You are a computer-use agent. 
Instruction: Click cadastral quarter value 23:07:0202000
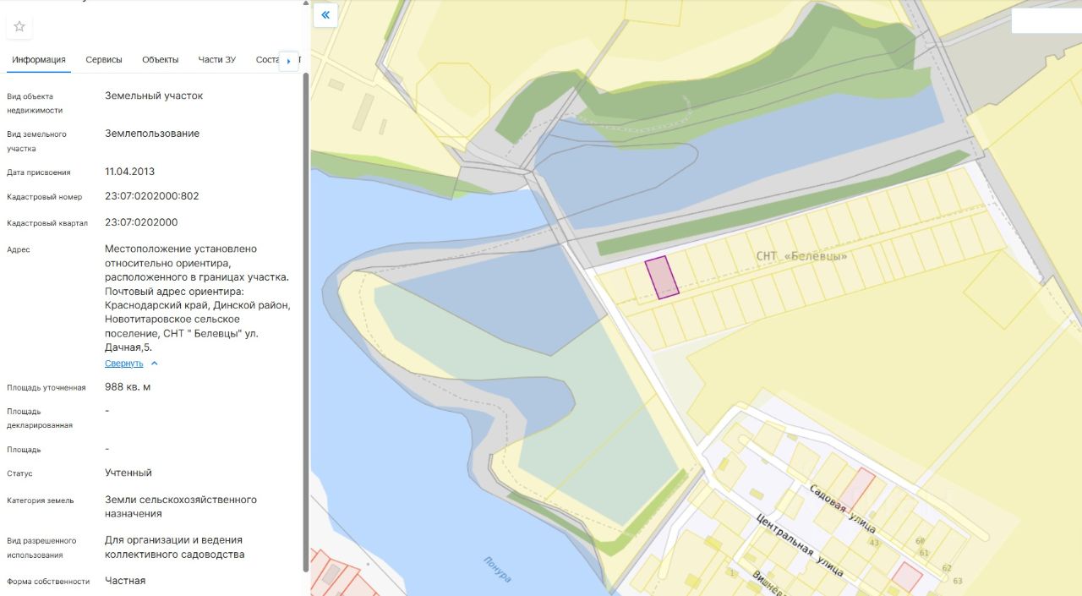tap(141, 222)
